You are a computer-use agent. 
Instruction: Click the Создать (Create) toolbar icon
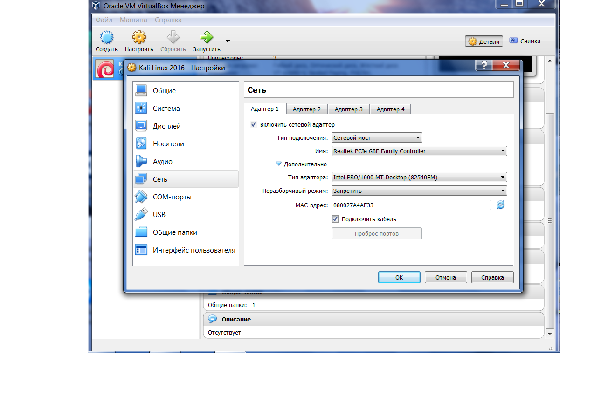tap(107, 38)
